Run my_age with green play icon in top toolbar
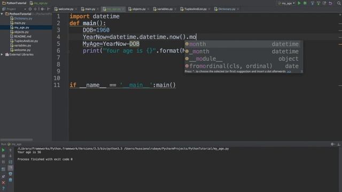Image resolution: width=342 pixels, height=192 pixels. (299, 3)
